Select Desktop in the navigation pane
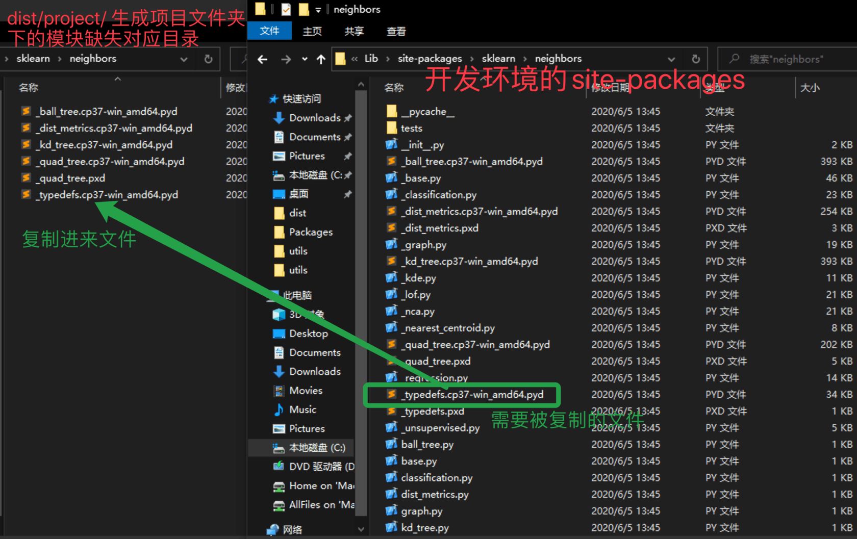The width and height of the screenshot is (857, 539). [308, 333]
